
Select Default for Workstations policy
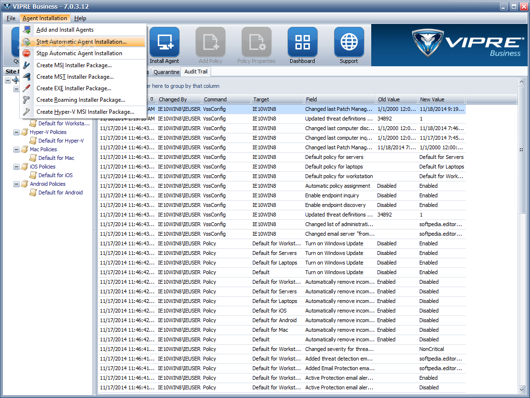click(x=64, y=123)
